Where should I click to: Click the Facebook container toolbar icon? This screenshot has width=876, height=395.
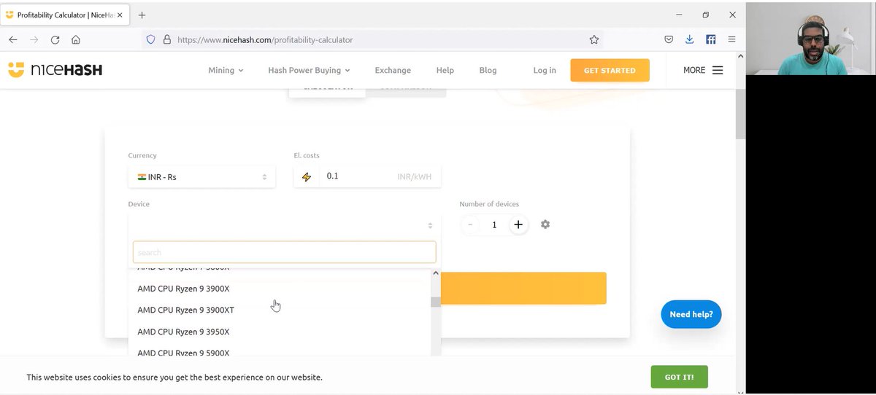point(711,39)
